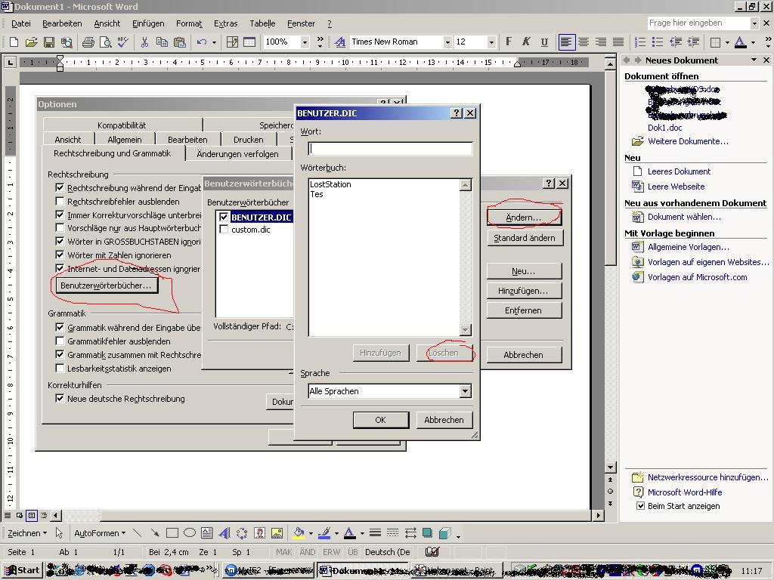Image resolution: width=774 pixels, height=580 pixels.
Task: Toggle bold formatting (F button)
Action: tap(509, 42)
